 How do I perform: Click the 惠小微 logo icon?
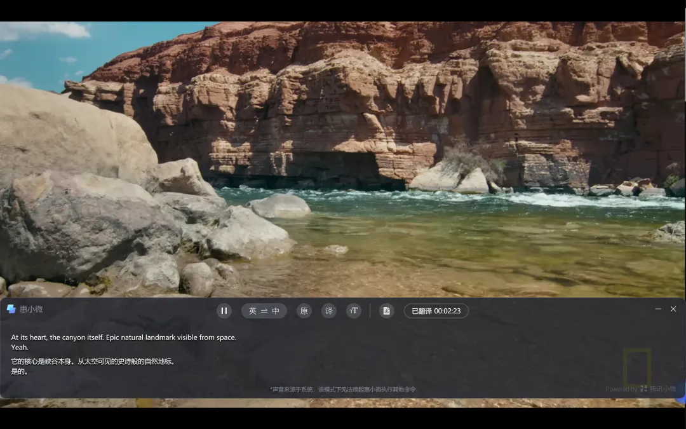11,309
